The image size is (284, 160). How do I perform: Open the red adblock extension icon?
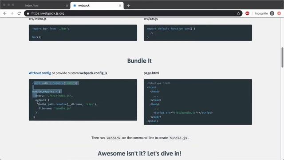247,13
